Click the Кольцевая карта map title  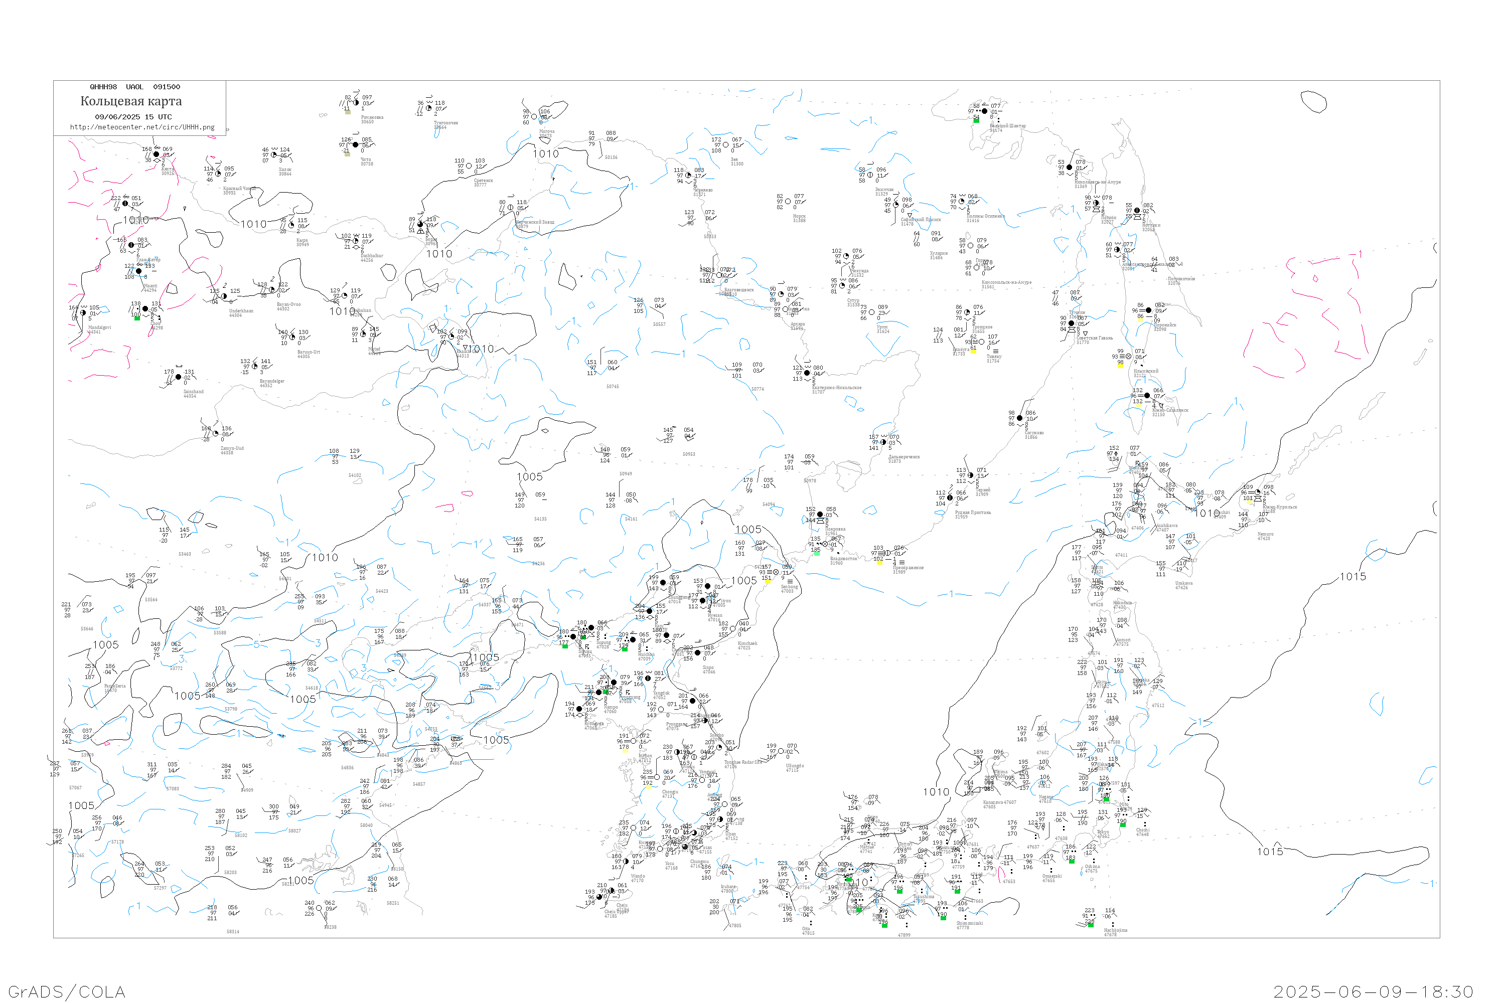click(x=131, y=101)
